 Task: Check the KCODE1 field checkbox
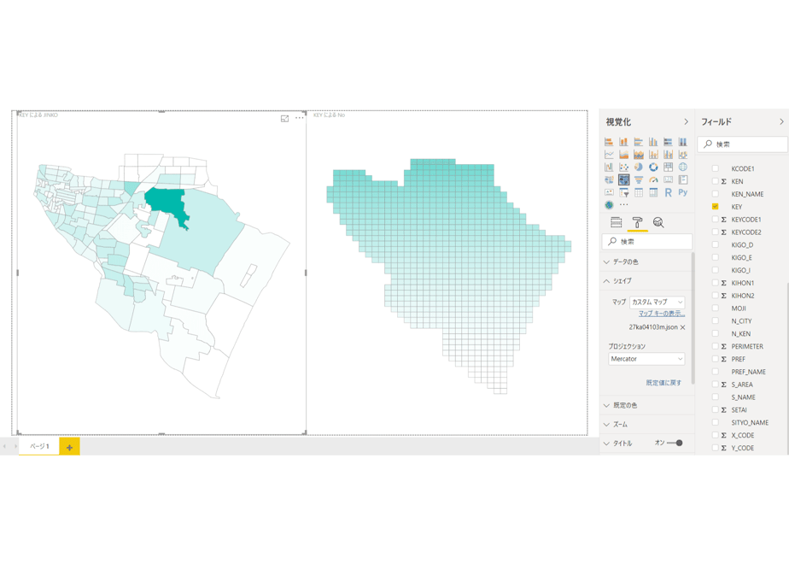[x=715, y=168]
